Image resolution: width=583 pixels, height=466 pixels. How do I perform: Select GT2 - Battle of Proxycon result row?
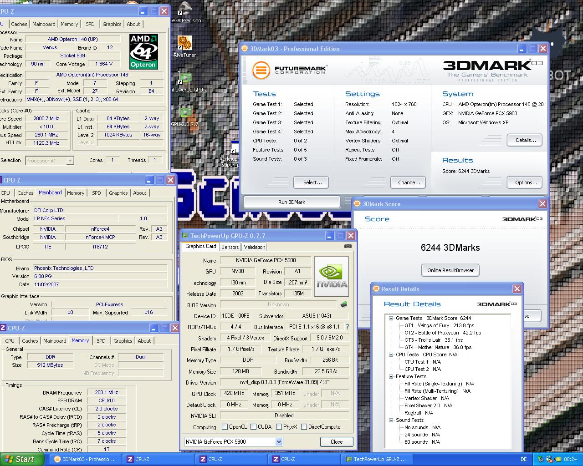click(443, 333)
